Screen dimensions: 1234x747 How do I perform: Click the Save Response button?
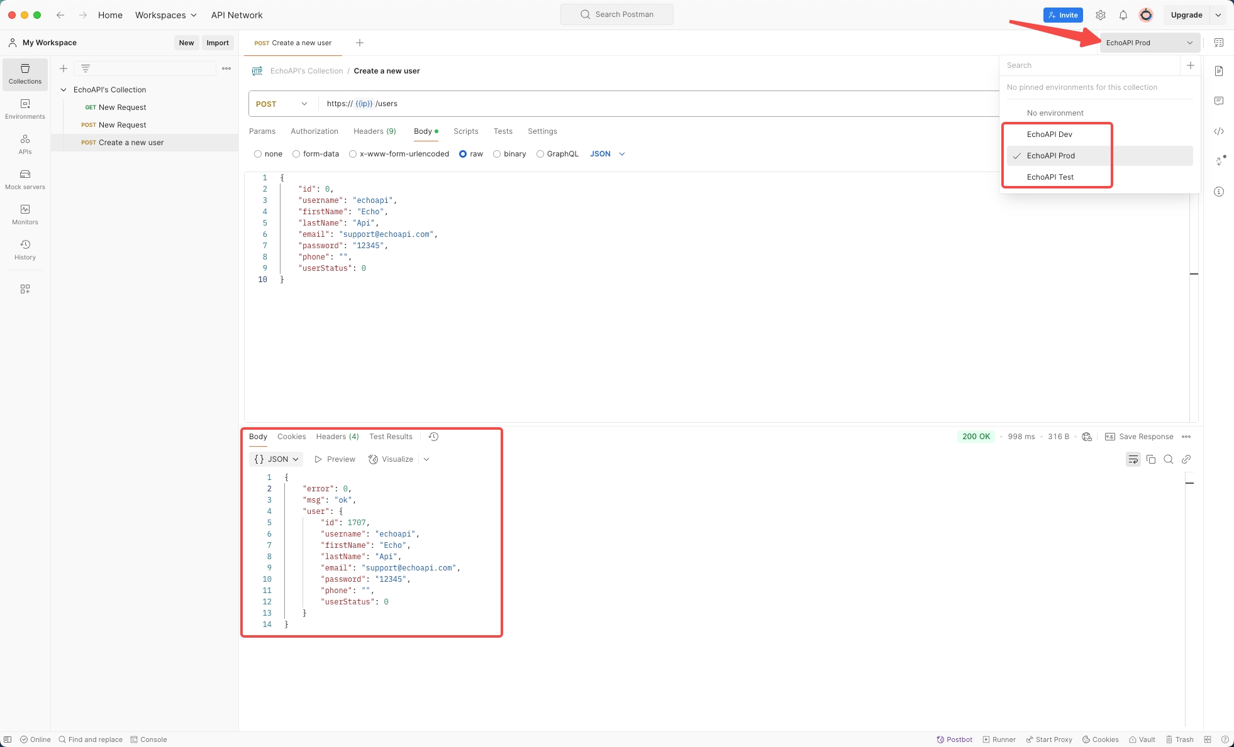pos(1138,436)
